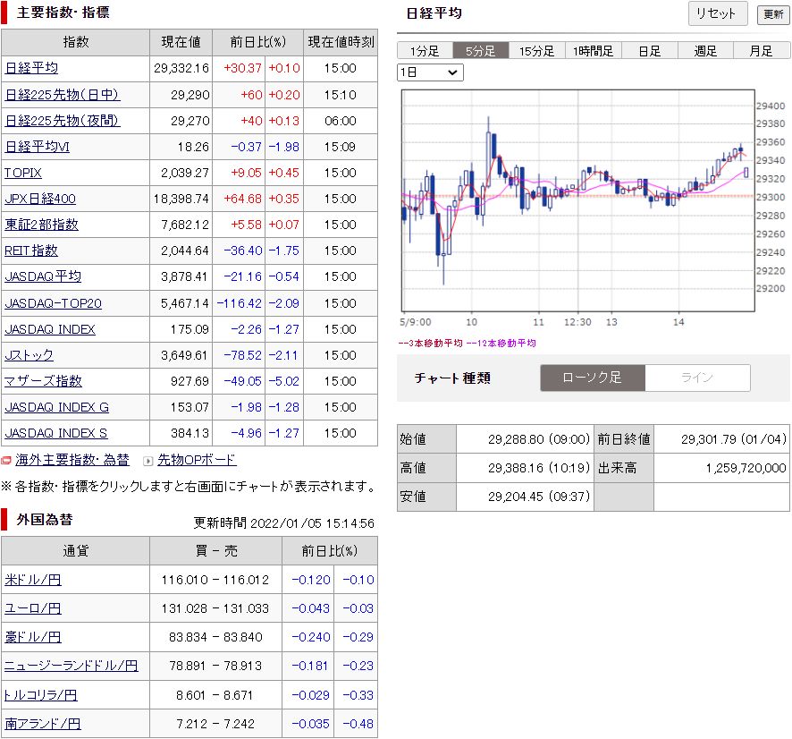Open the JASDAQ INDEX G link
The width and height of the screenshot is (792, 739).
pyautogui.click(x=56, y=407)
